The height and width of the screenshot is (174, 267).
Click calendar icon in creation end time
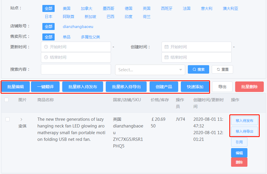[167, 57]
